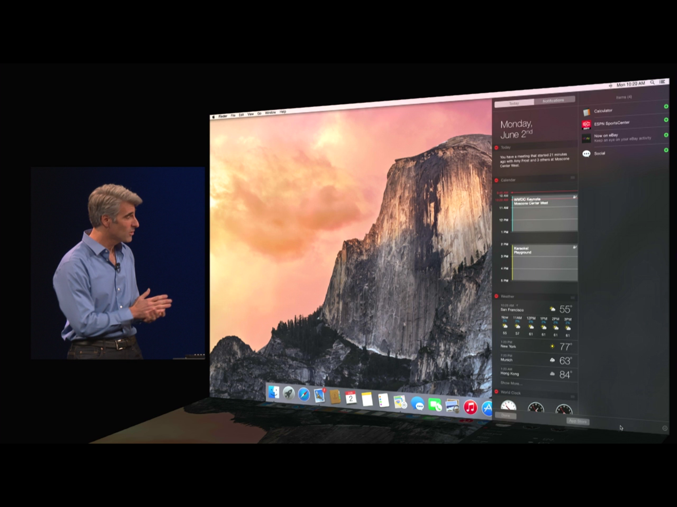Click Done to finish editing widgets
The image size is (677, 507).
tap(505, 416)
